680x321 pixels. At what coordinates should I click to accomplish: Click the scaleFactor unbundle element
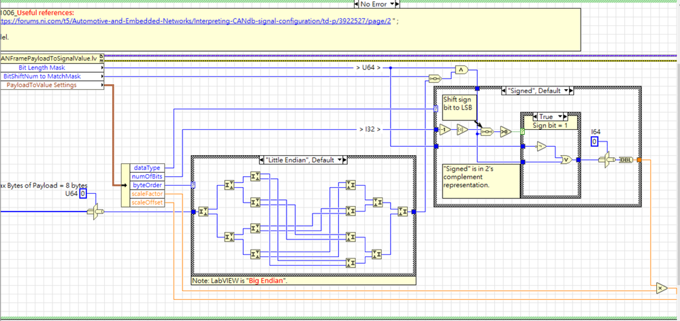coord(148,194)
